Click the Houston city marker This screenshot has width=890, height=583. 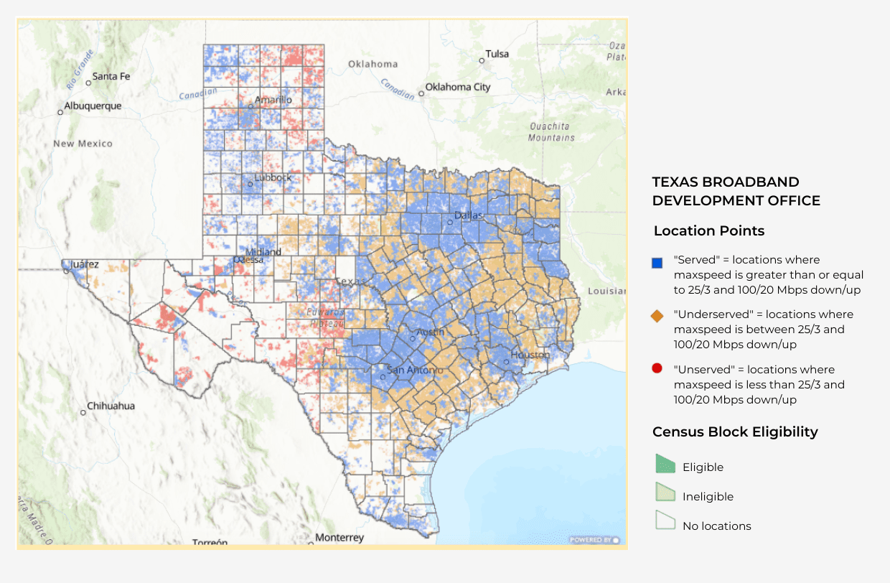[506, 361]
